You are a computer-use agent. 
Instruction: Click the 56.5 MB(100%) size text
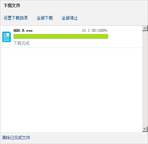pyautogui.click(x=95, y=30)
